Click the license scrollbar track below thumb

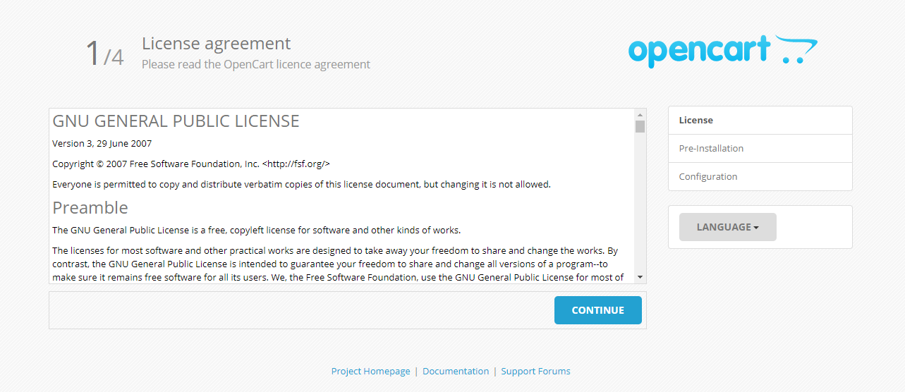pyautogui.click(x=640, y=204)
